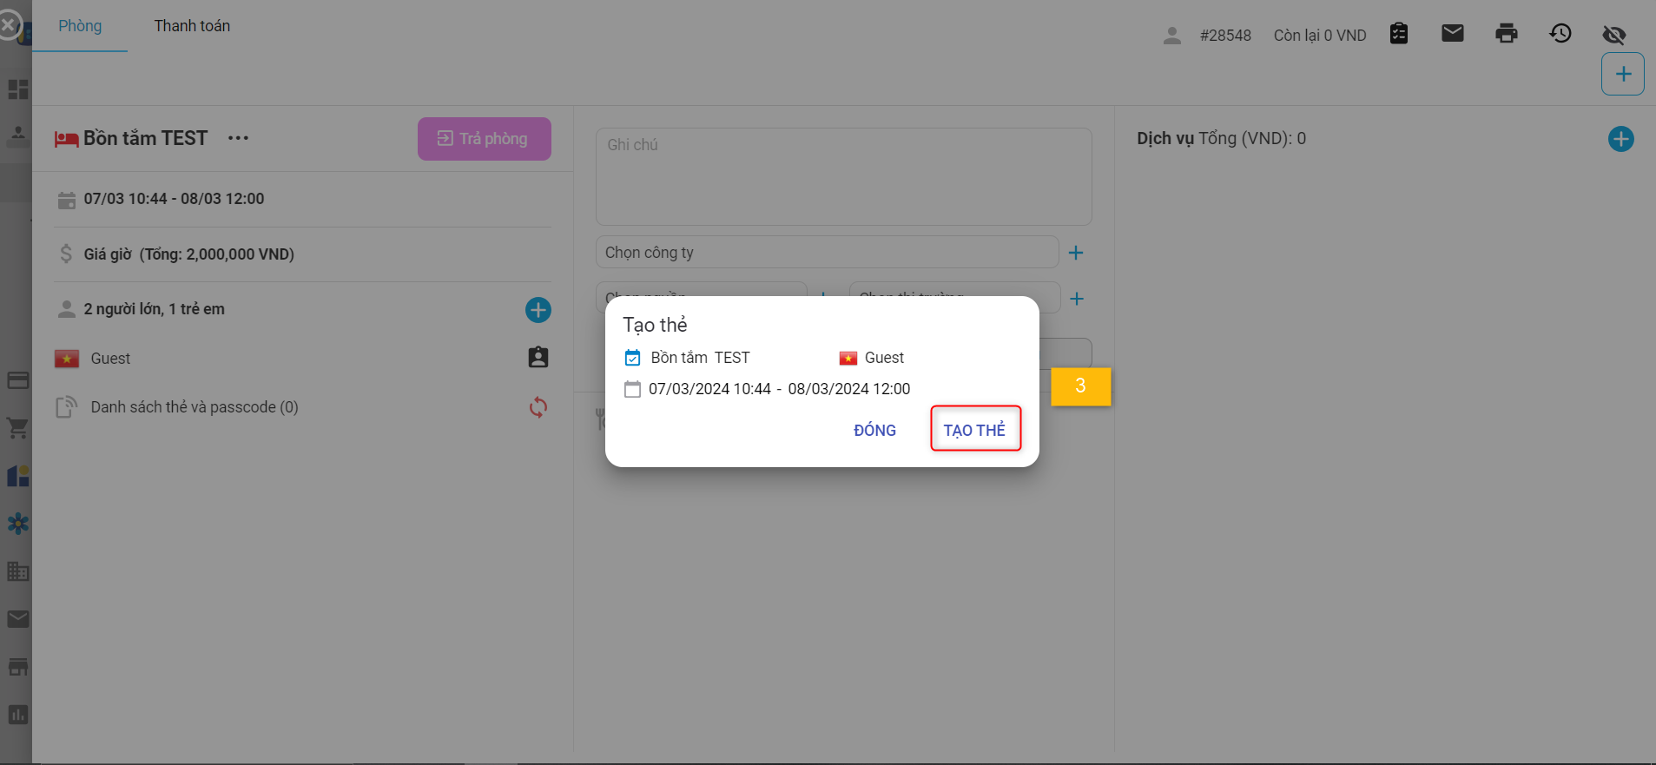Click the clipboard checklist icon

click(1398, 34)
